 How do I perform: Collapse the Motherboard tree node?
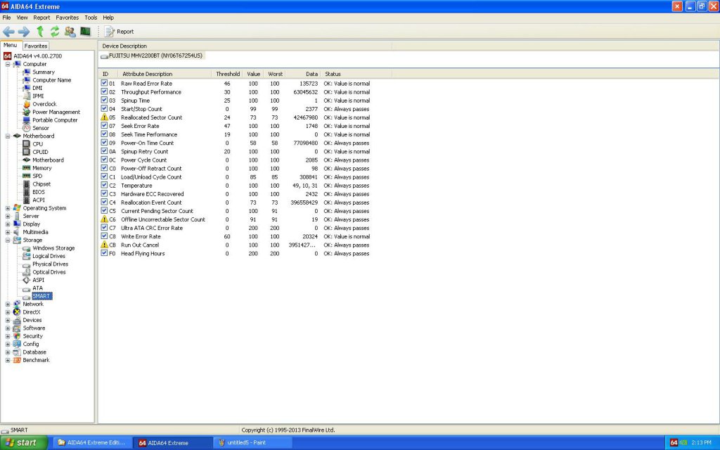point(8,136)
